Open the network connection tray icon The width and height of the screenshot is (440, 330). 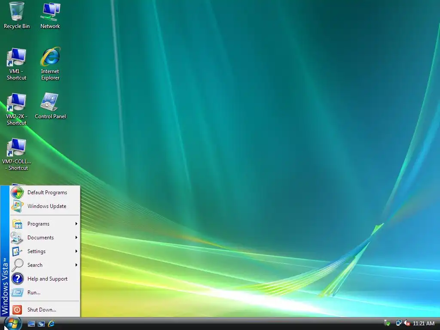399,323
